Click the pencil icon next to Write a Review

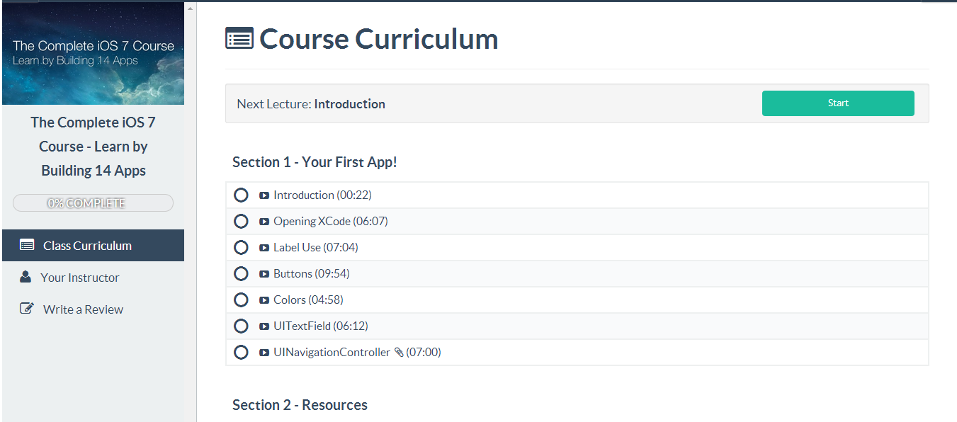click(x=27, y=308)
